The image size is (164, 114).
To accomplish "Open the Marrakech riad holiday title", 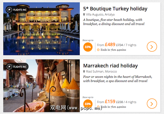I will tap(110, 66).
